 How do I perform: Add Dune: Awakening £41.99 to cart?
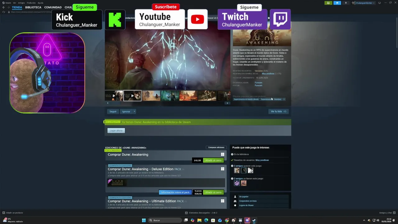tap(213, 160)
